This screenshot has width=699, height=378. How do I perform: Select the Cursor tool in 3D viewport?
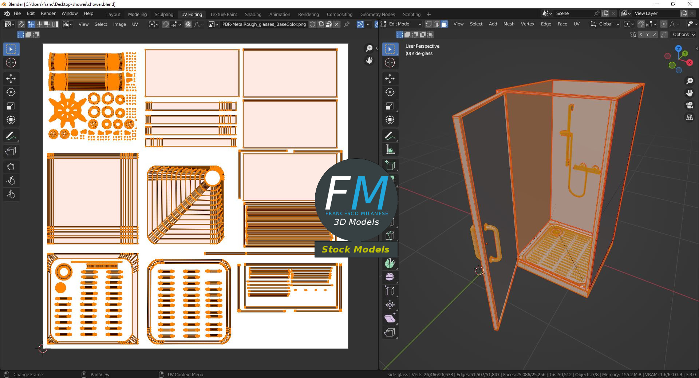click(x=390, y=63)
